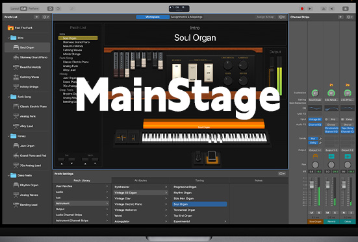This screenshot has height=242, width=358.
Task: Add a channel strip with the plus button
Action: pyautogui.click(x=340, y=17)
